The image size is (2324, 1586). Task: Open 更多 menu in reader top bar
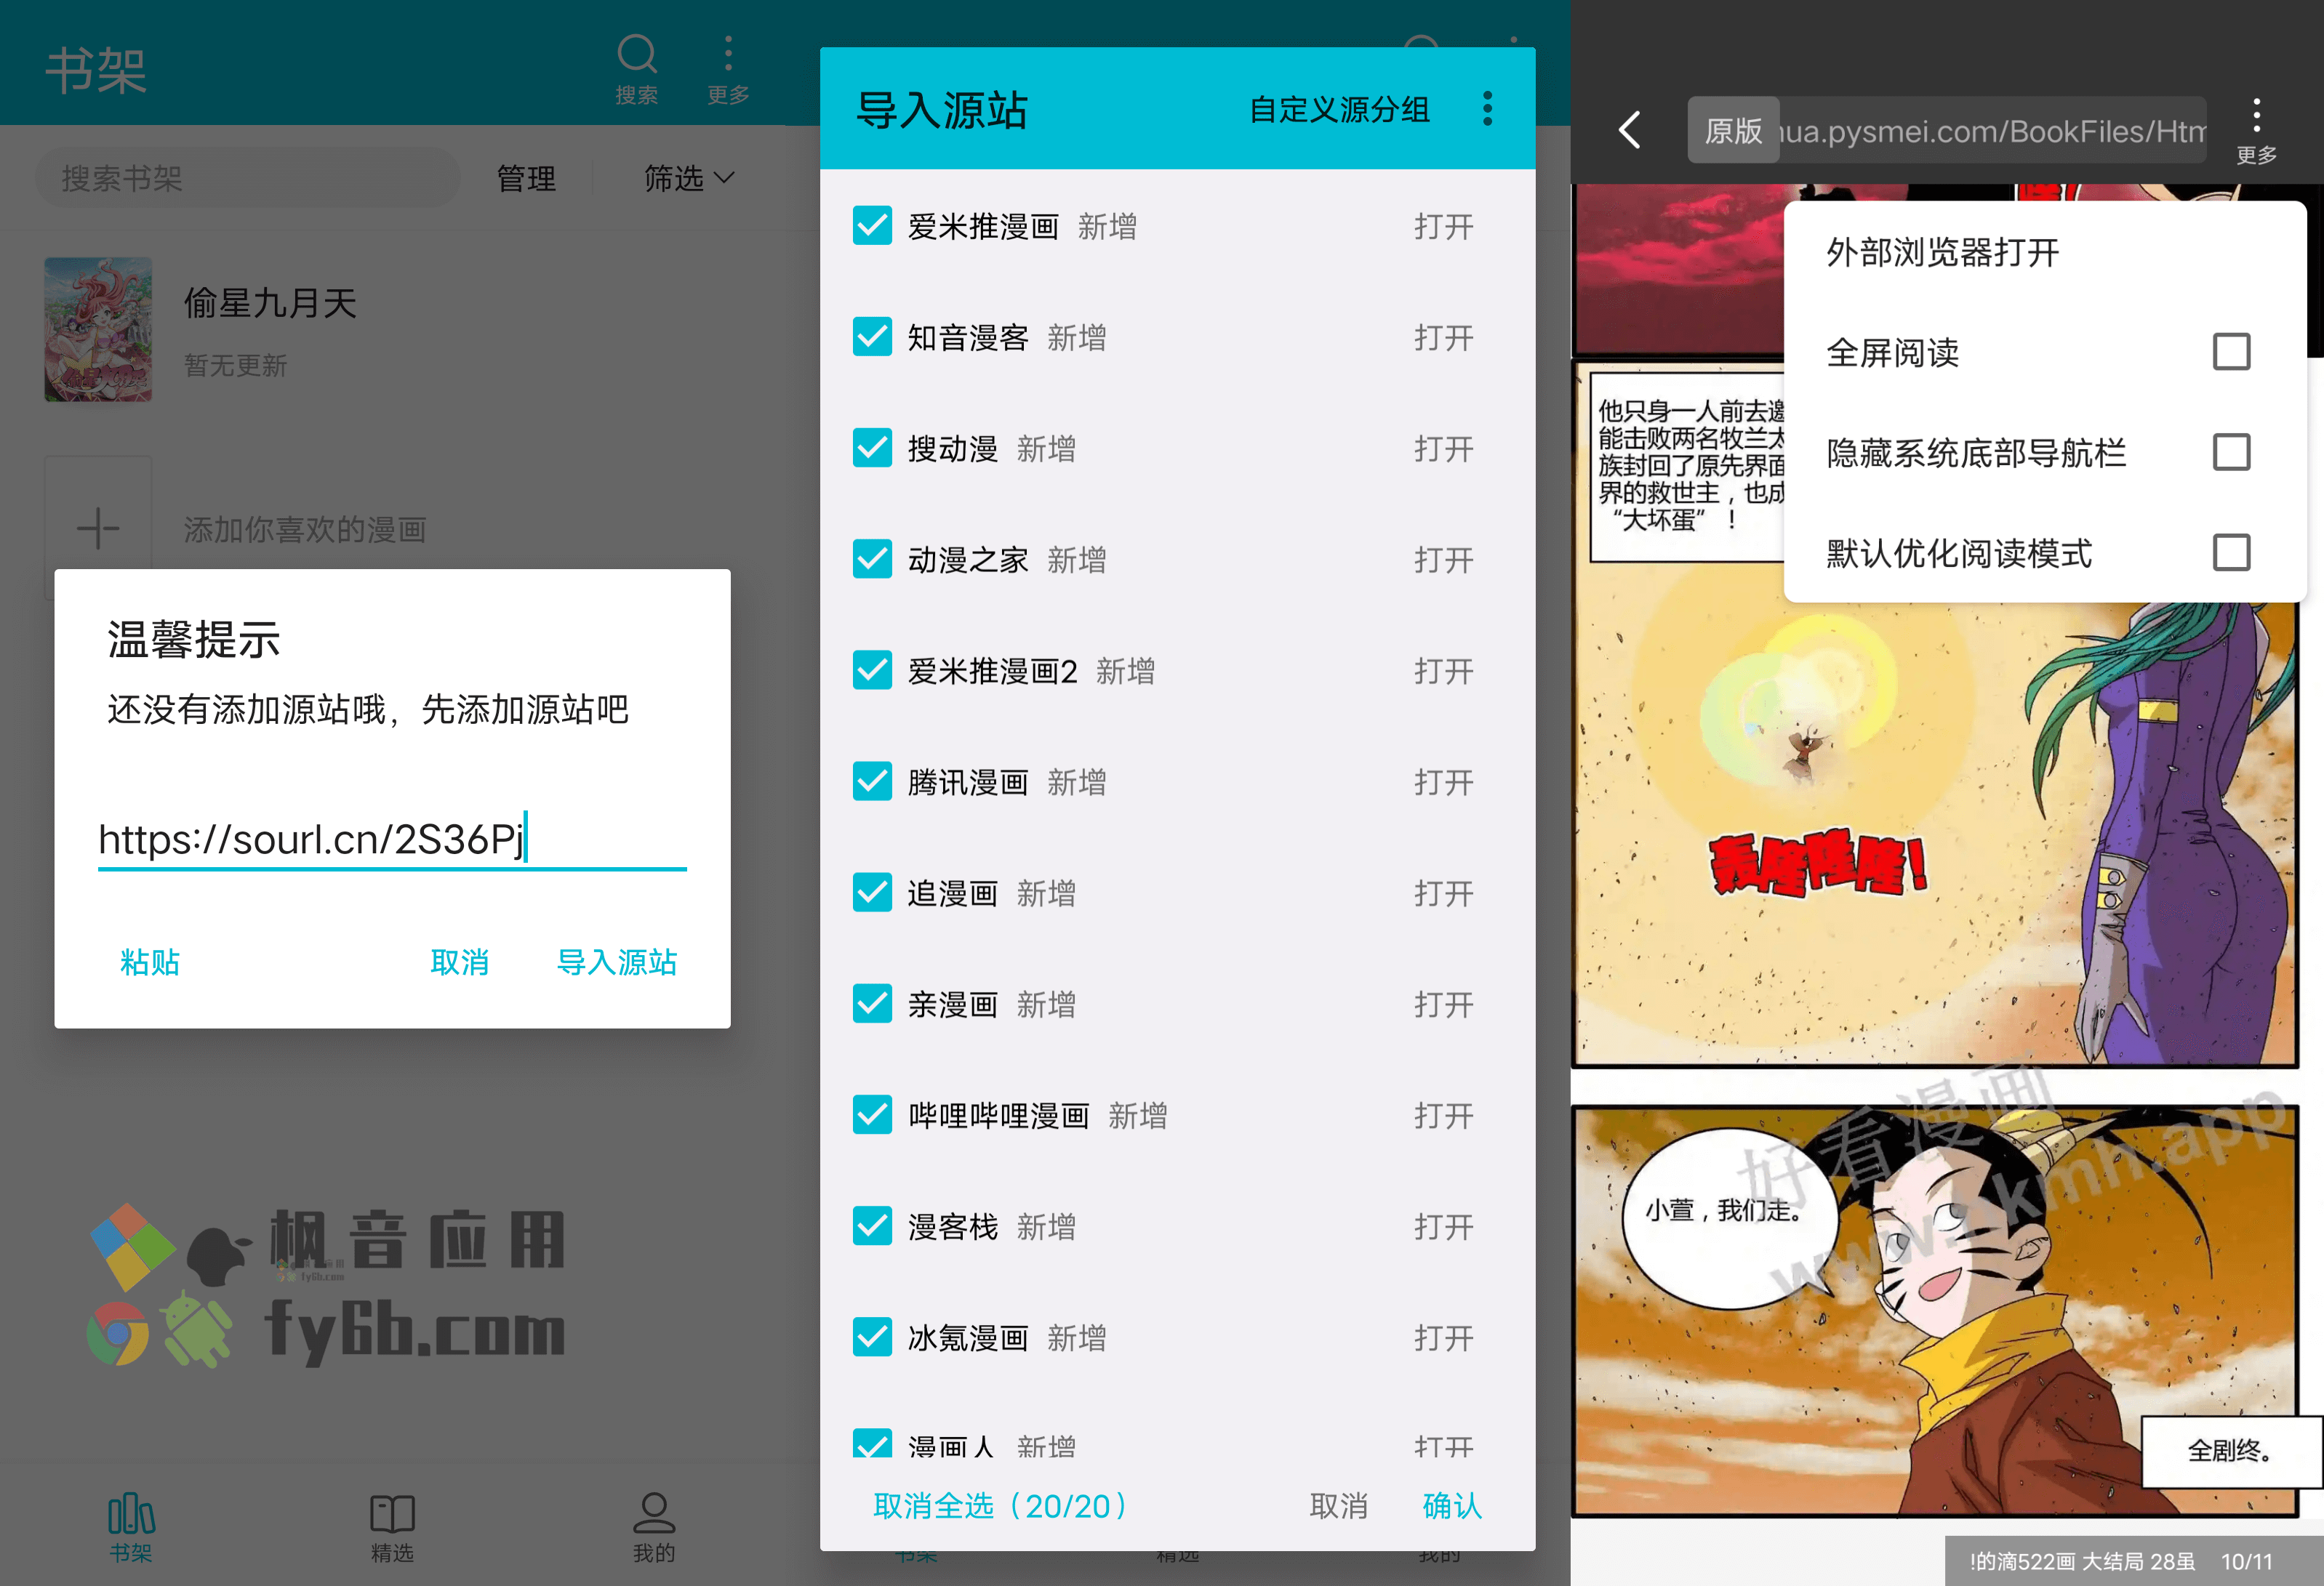click(2256, 131)
